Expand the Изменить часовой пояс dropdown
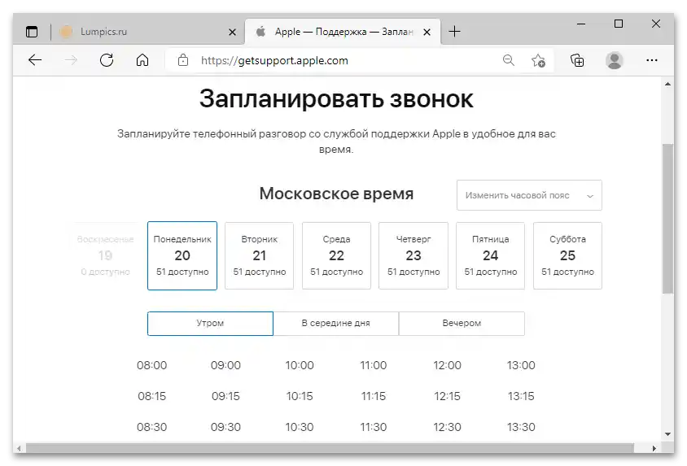 pyautogui.click(x=529, y=195)
